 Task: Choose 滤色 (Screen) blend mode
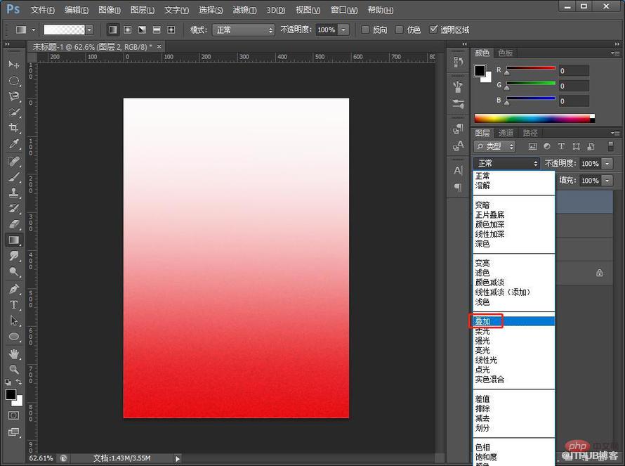(x=514, y=273)
